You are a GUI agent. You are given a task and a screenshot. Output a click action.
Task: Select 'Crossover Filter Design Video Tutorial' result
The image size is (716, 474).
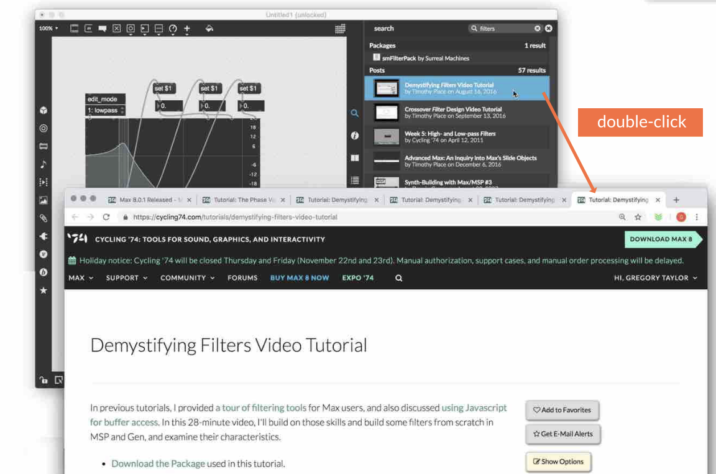tap(457, 113)
